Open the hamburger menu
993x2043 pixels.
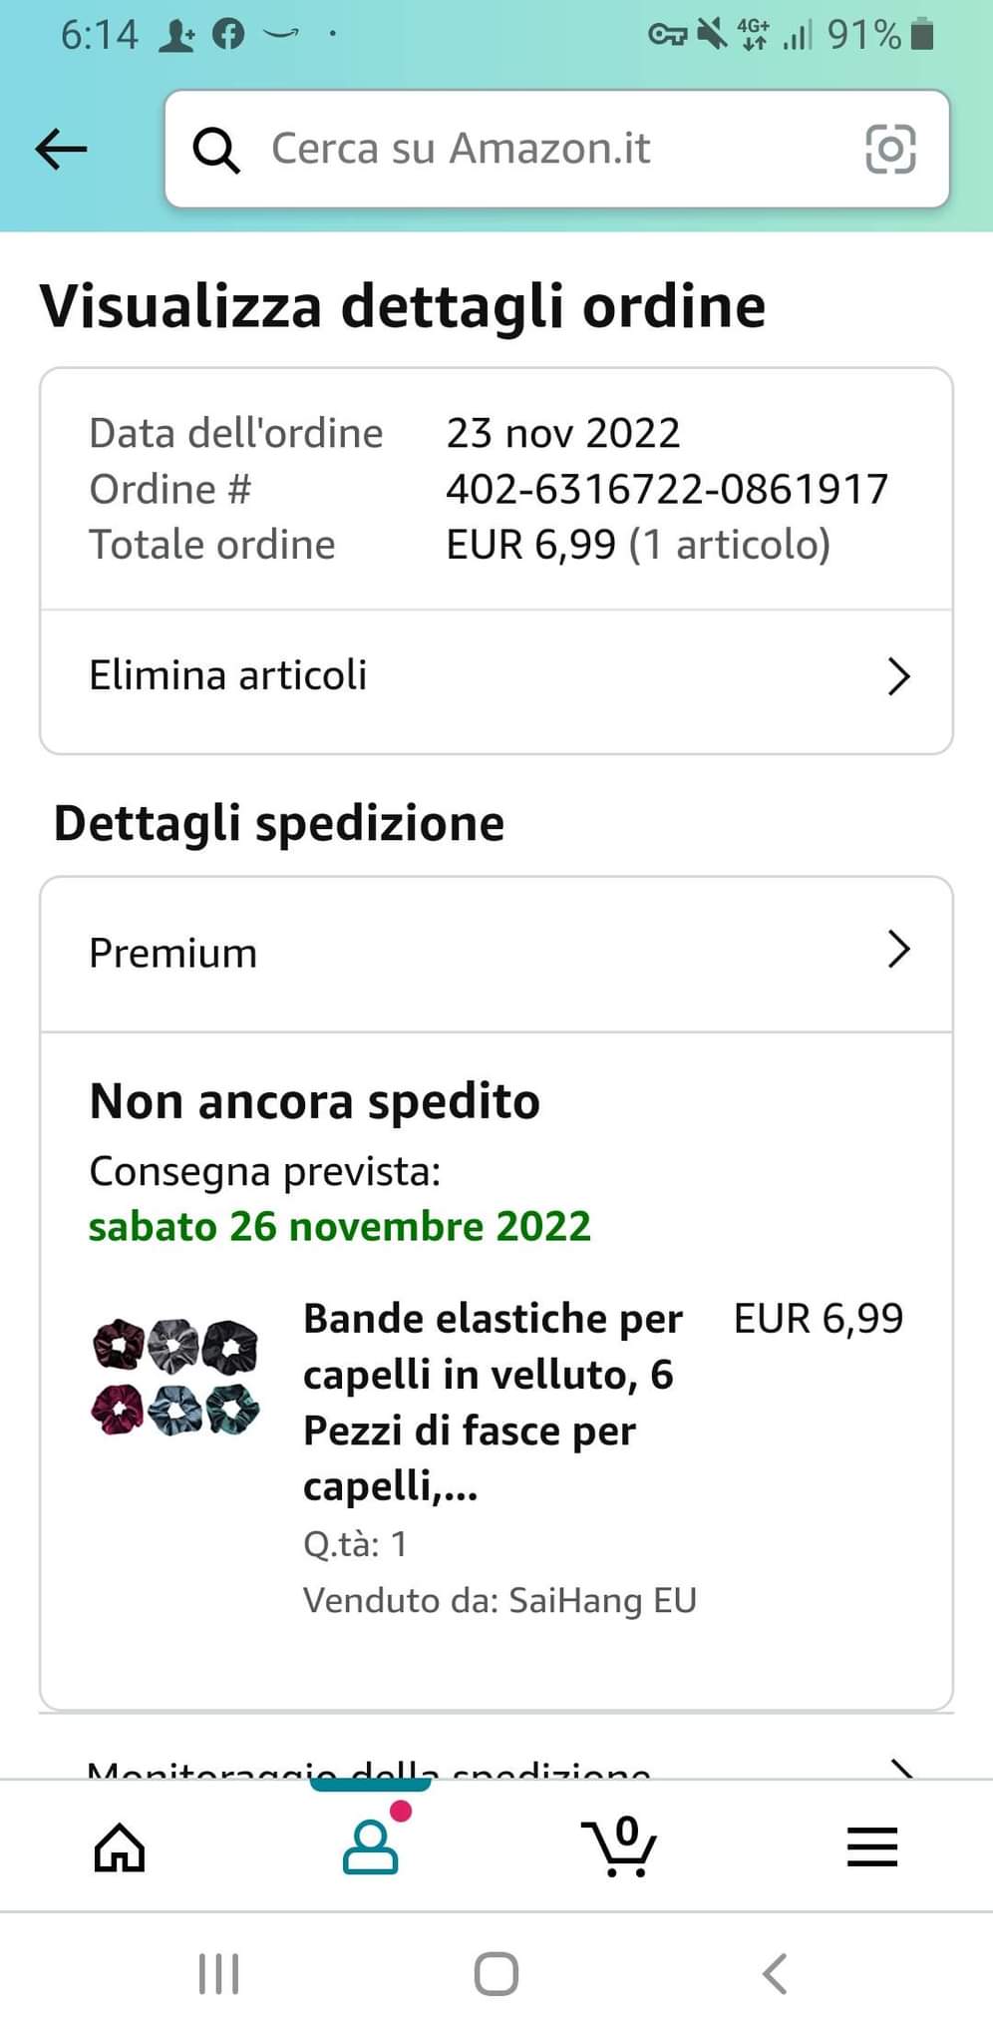pyautogui.click(x=872, y=1846)
